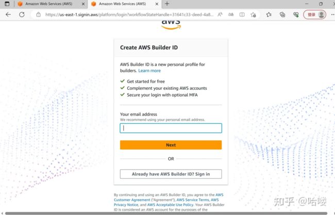
Task: Click the translate page icon
Action: pyautogui.click(x=231, y=14)
